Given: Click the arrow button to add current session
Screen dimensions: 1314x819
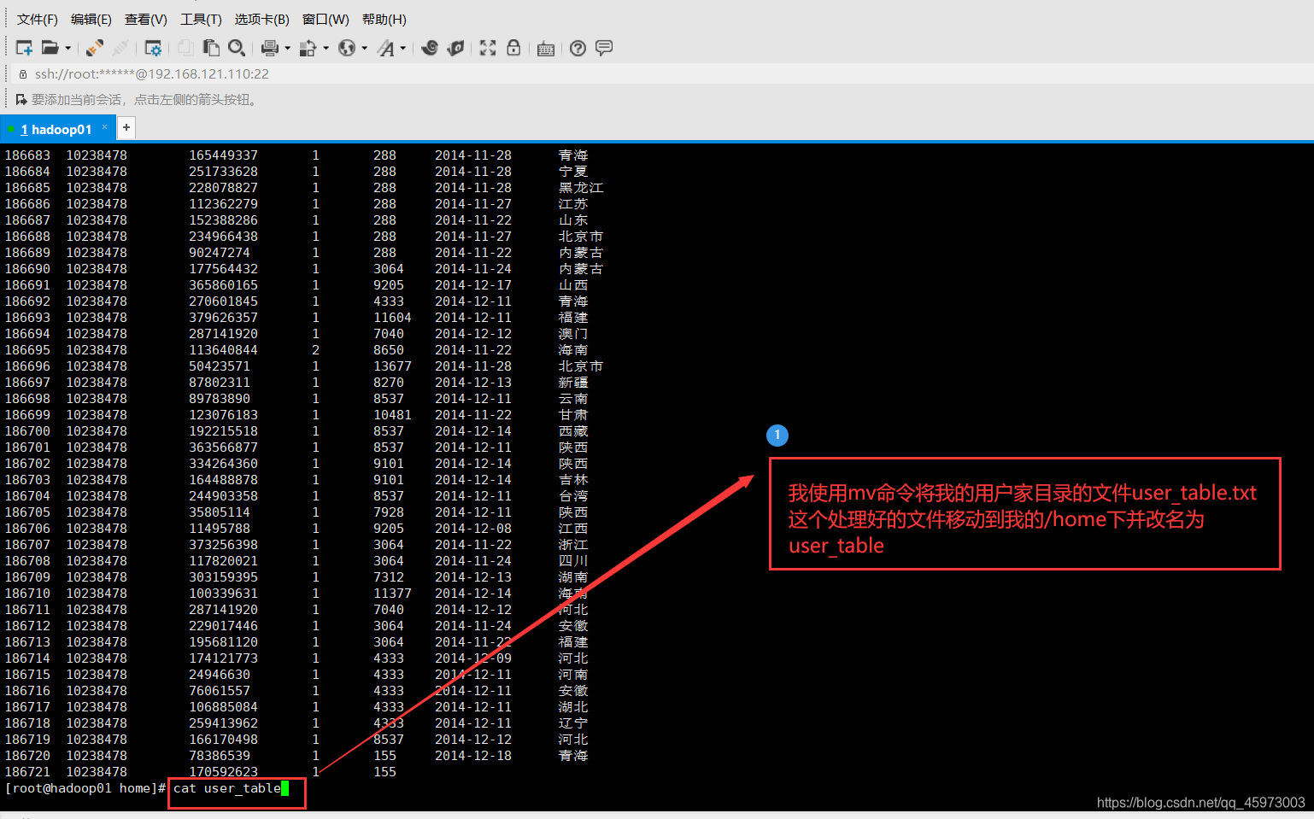Looking at the screenshot, I should pyautogui.click(x=21, y=99).
